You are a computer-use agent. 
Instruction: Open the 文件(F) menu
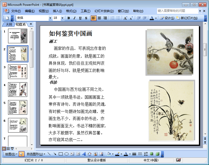[16, 11]
